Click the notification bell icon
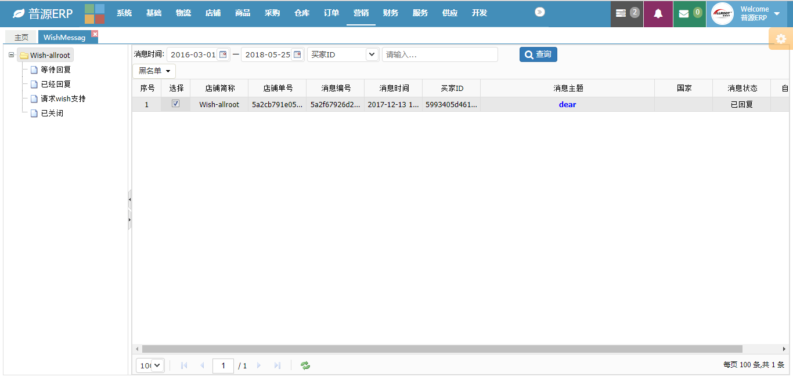 click(658, 14)
